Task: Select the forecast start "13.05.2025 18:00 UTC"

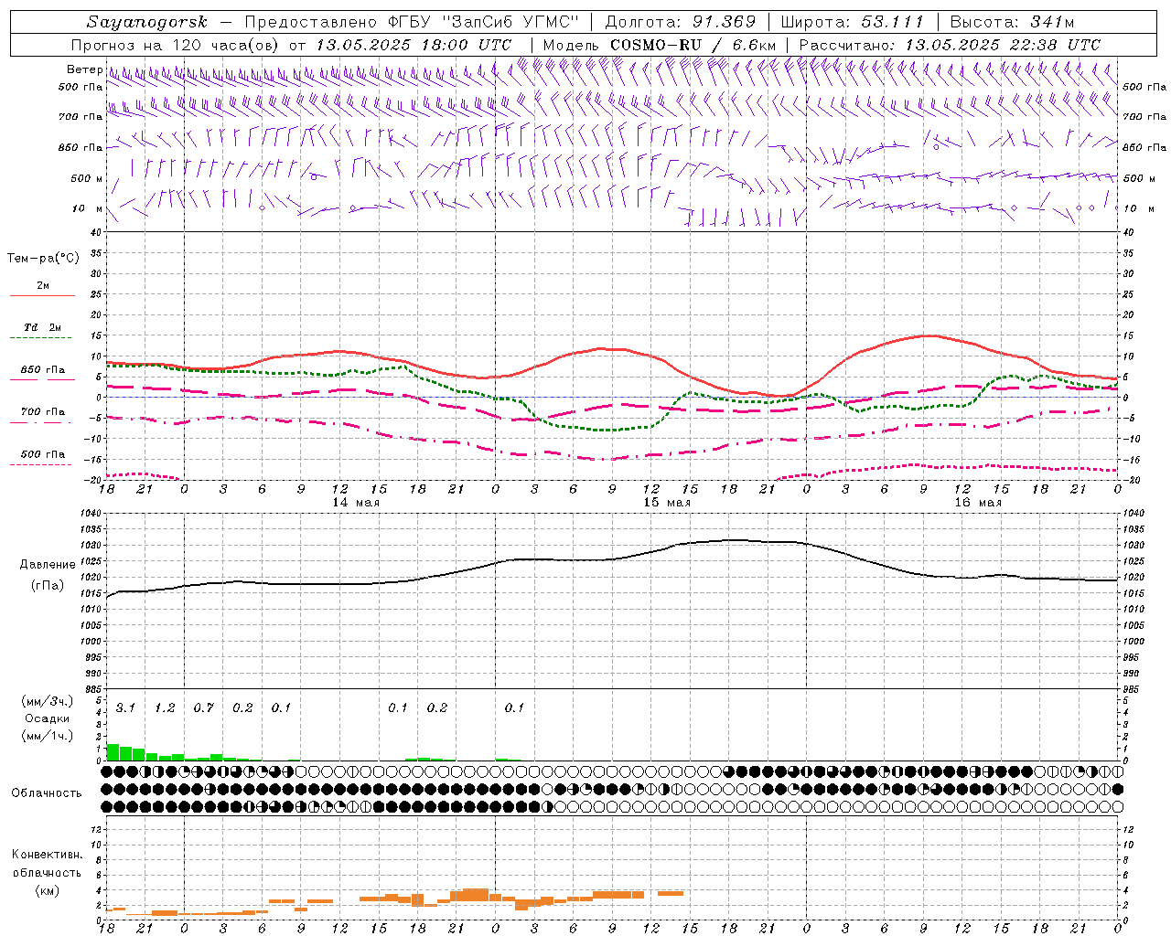Action: pyautogui.click(x=414, y=45)
